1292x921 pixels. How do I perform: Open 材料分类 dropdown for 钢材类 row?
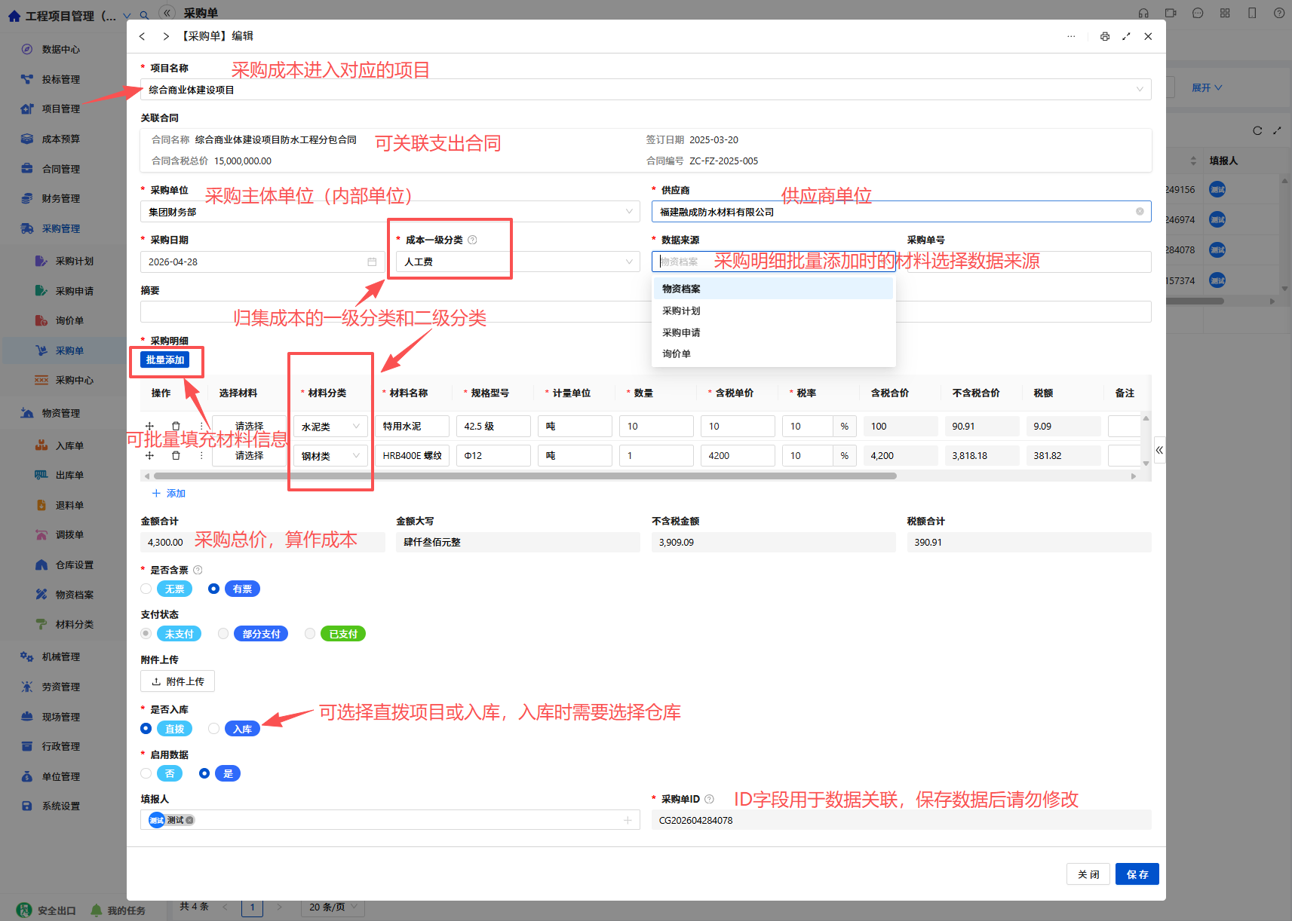click(330, 456)
